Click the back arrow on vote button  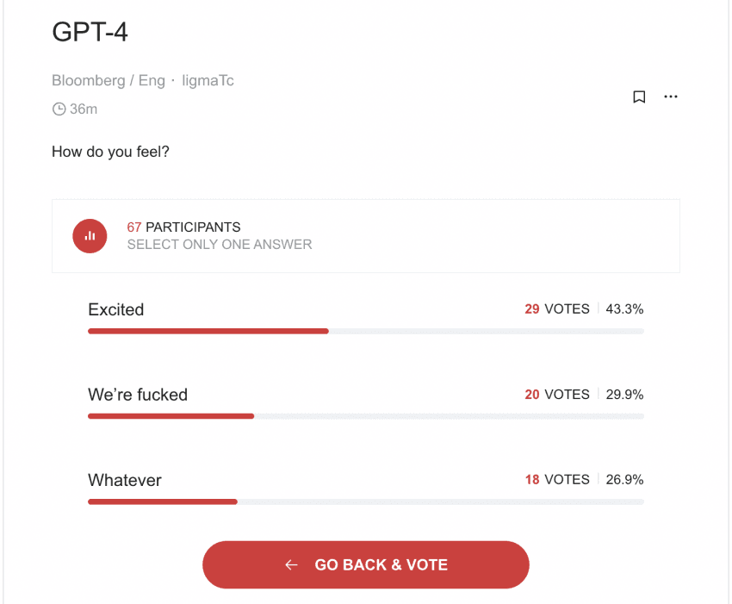pos(292,565)
